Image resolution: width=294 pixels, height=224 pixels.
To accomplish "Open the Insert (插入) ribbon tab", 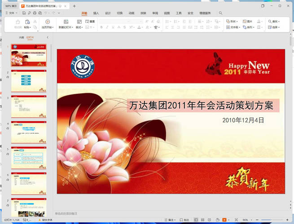I will 96,13.
